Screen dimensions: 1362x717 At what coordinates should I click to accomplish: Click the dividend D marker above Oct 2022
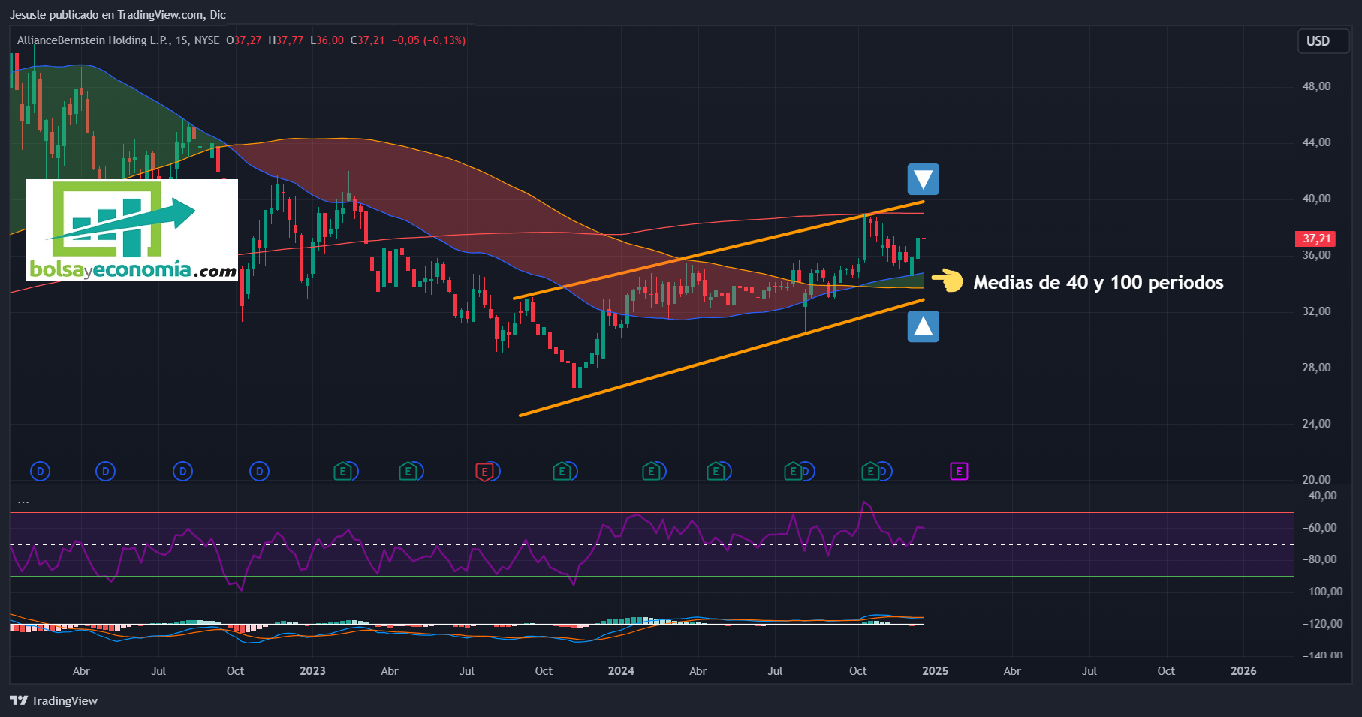(x=259, y=472)
